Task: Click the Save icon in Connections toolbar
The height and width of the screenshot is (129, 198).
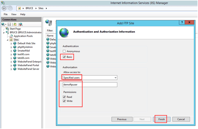Action: tap(9, 24)
